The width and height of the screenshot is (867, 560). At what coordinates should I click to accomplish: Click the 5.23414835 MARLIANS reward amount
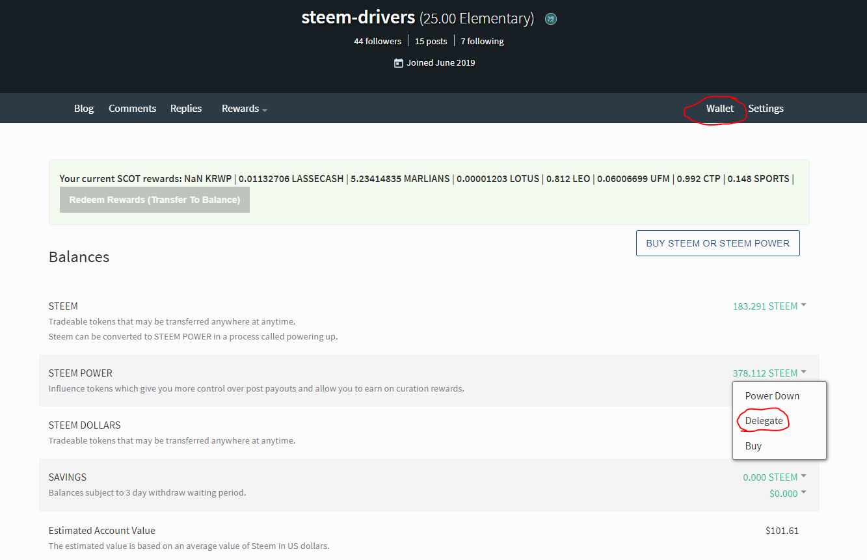(x=400, y=179)
